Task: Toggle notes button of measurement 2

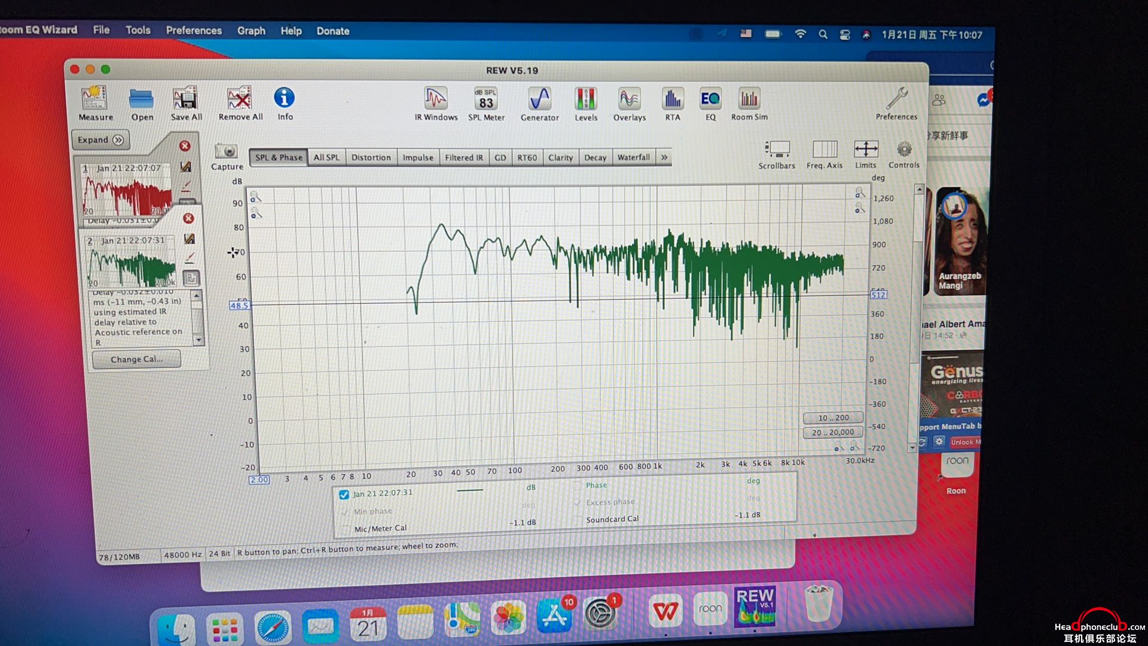Action: pos(191,278)
